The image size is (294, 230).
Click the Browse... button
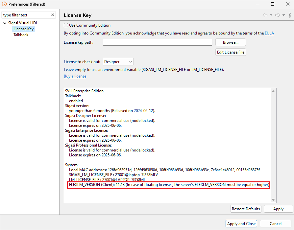231,42
